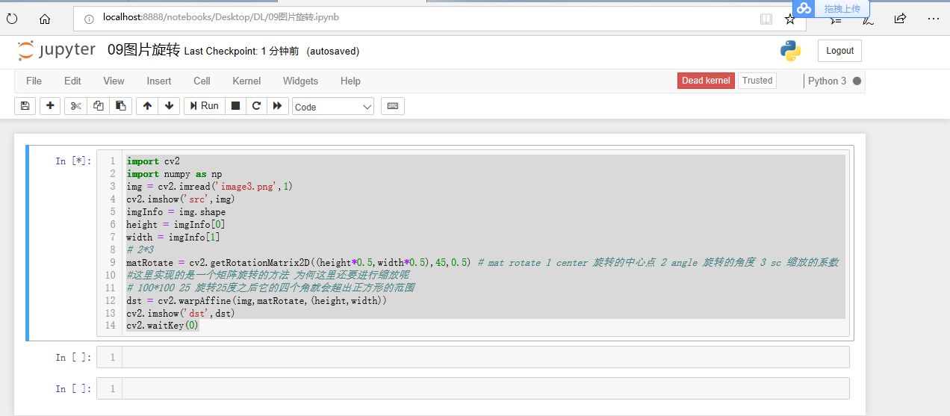Open the Insert menu
This screenshot has height=416, width=950.
click(x=159, y=81)
